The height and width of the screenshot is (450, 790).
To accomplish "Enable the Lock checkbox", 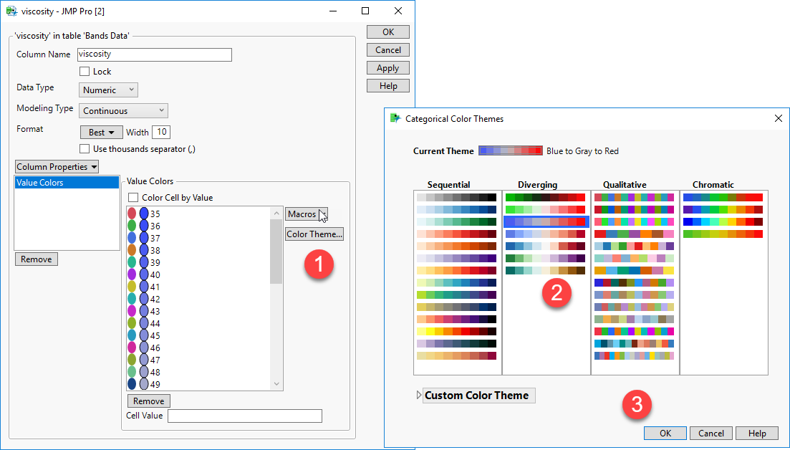I will pyautogui.click(x=84, y=71).
